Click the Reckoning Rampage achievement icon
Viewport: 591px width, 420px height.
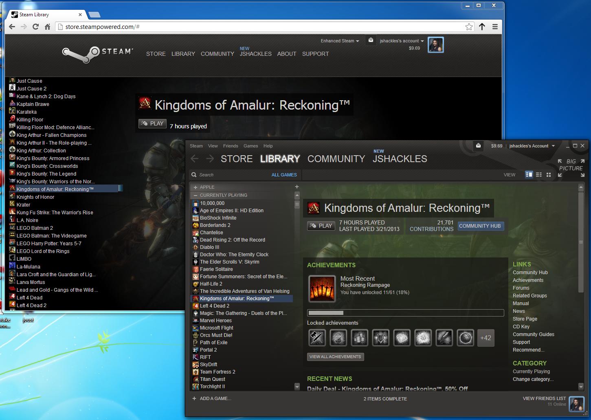(x=322, y=289)
